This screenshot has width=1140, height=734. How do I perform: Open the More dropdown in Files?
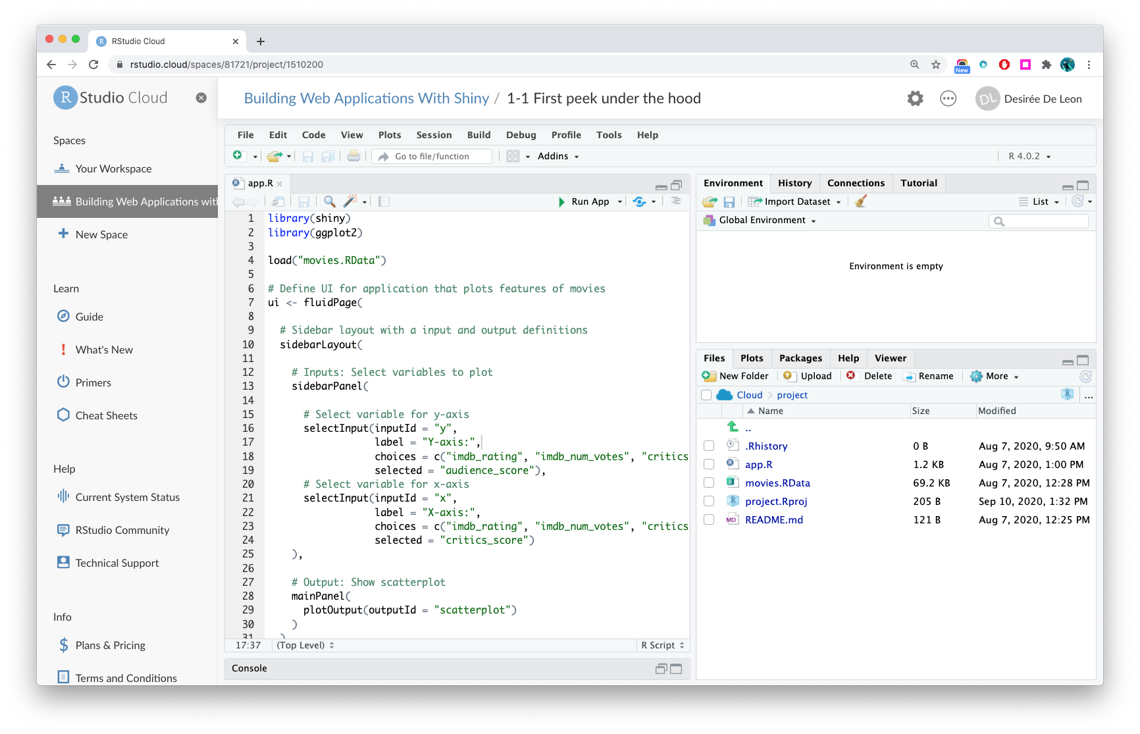coord(995,376)
